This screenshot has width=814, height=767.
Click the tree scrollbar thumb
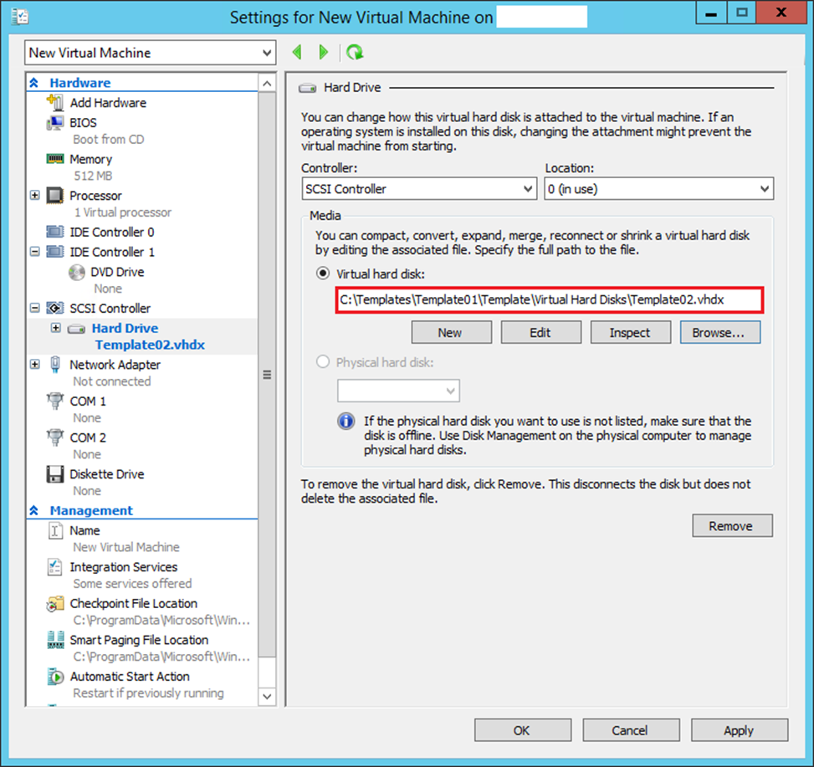267,375
